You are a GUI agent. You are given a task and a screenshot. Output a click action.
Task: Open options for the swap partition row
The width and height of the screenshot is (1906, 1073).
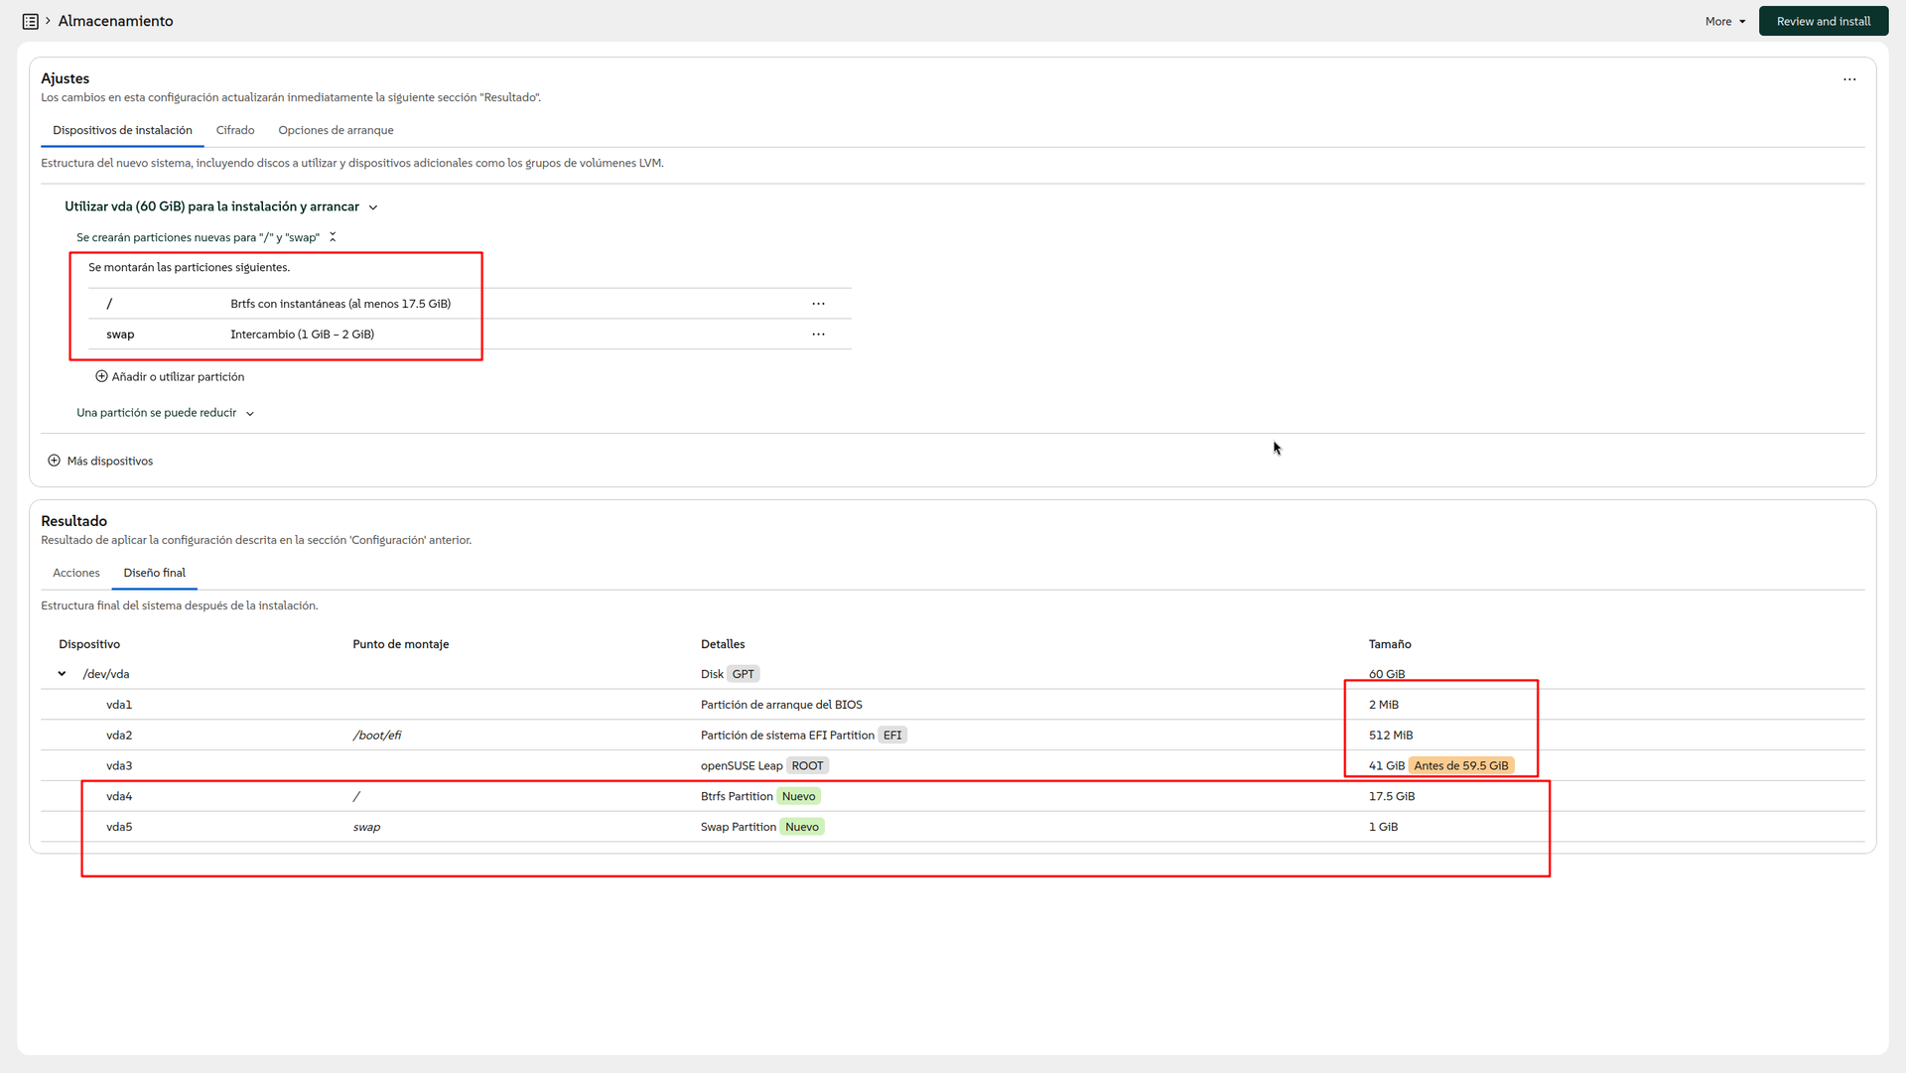tap(818, 335)
